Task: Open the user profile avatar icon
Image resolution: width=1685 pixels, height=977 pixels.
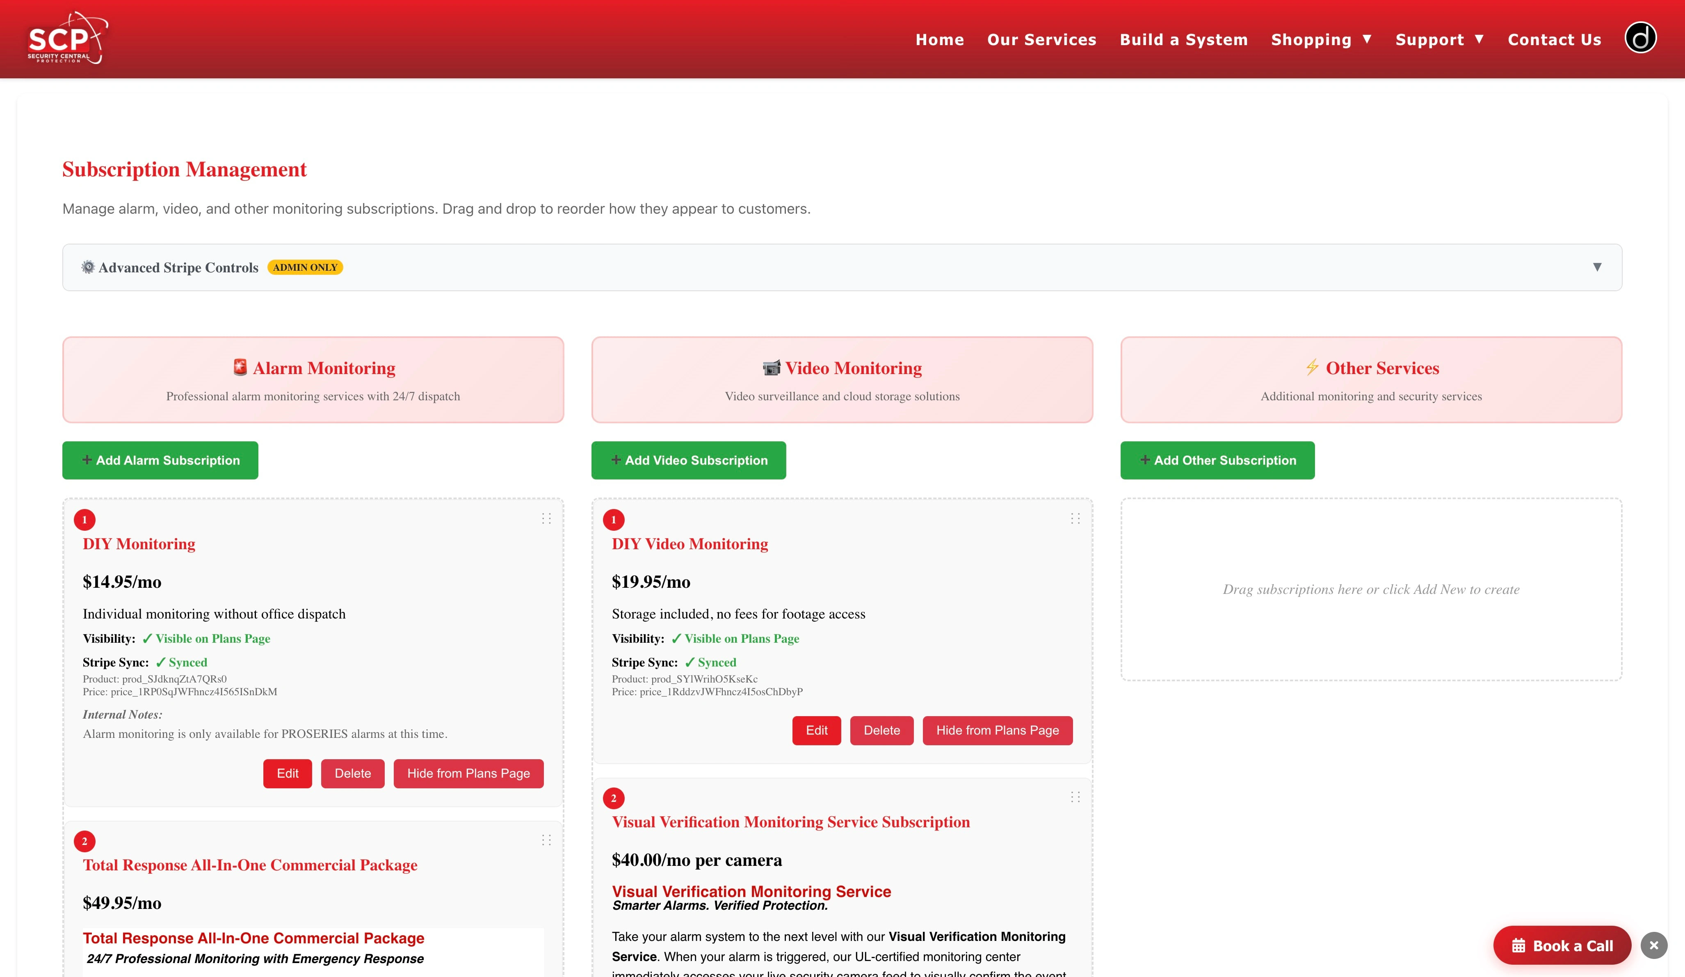Action: (x=1640, y=37)
